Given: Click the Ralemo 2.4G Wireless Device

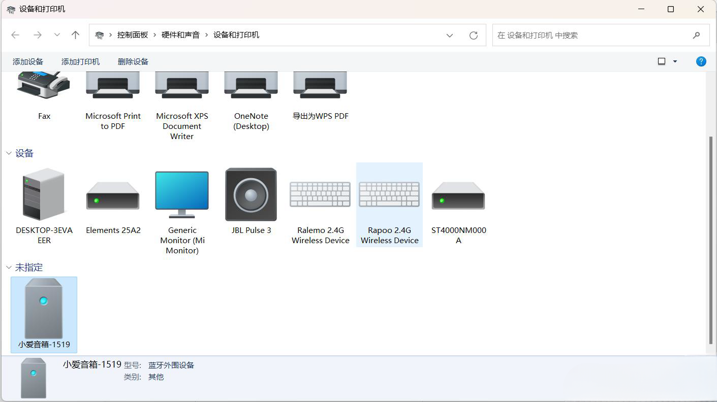Looking at the screenshot, I should tap(320, 194).
